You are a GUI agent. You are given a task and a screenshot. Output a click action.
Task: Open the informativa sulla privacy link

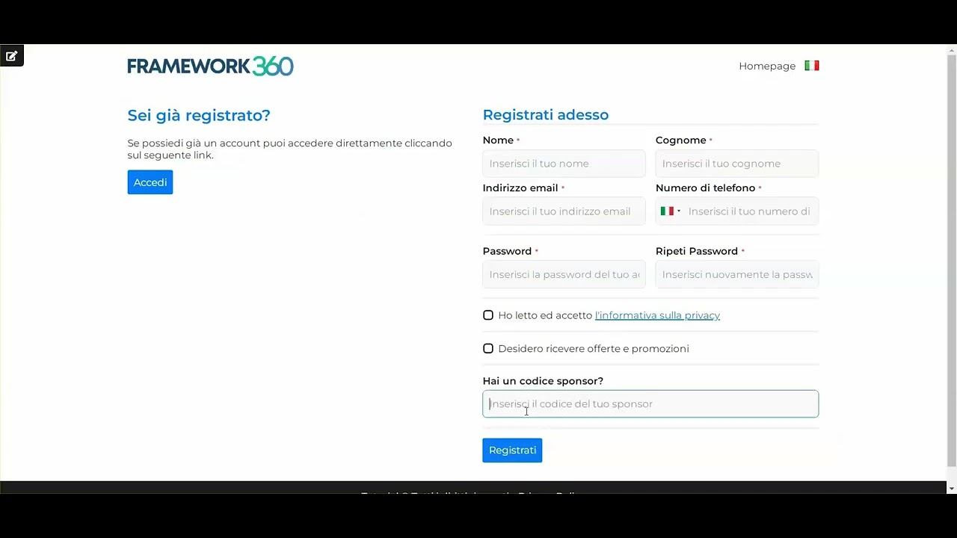(656, 315)
